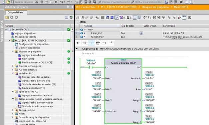Viewport: 209px width, 125px height.
Task: Collapse the Variables PLC folder
Action: point(13,73)
